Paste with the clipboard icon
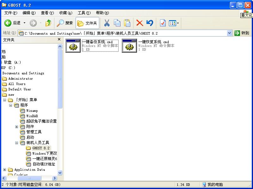This screenshot has height=189, width=253. pyautogui.click(x=127, y=23)
